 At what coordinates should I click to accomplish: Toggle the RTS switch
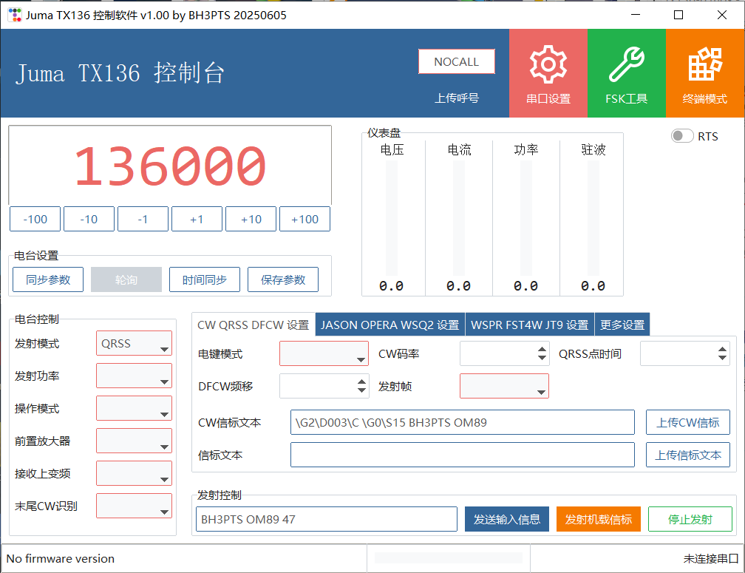pos(682,136)
